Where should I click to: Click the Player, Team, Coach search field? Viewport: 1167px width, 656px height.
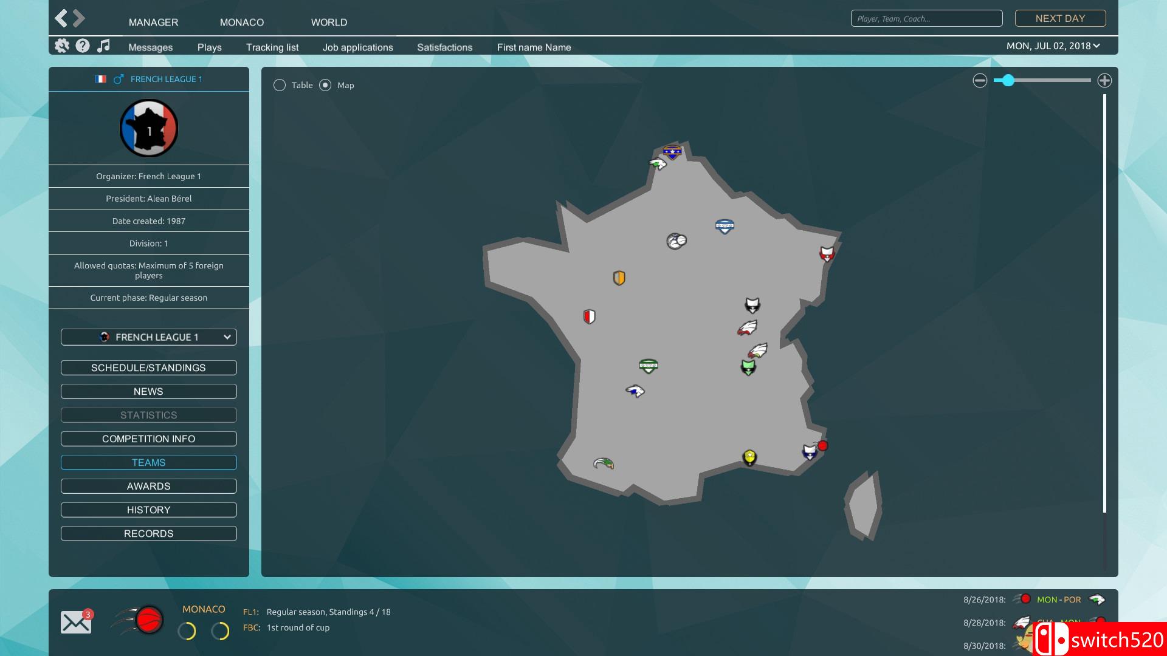pyautogui.click(x=926, y=19)
